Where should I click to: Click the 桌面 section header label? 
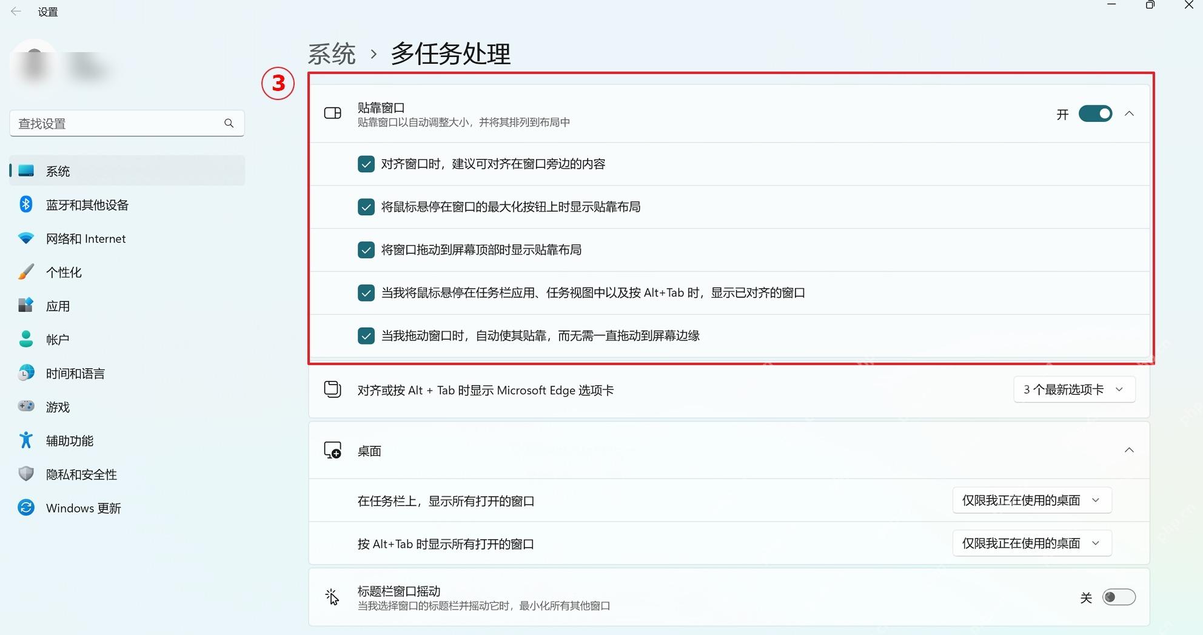click(369, 451)
